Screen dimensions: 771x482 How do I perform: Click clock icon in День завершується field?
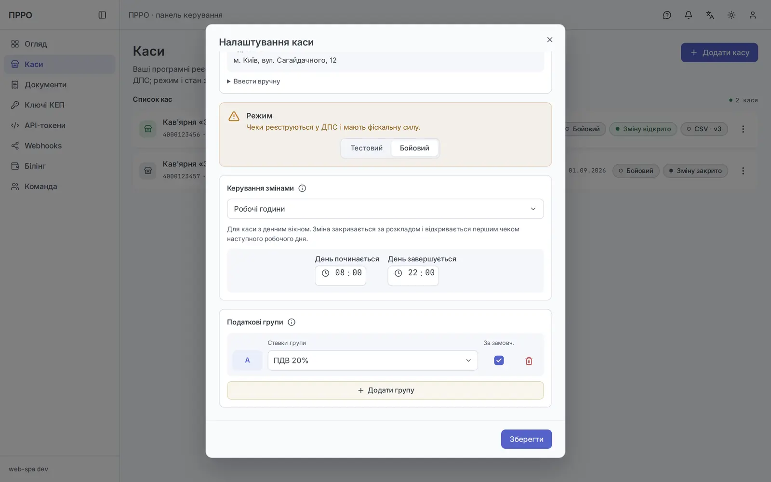(399, 273)
